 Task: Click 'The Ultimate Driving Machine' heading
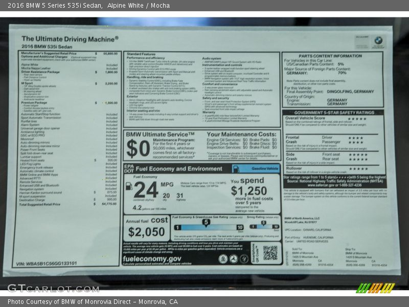click(x=70, y=39)
